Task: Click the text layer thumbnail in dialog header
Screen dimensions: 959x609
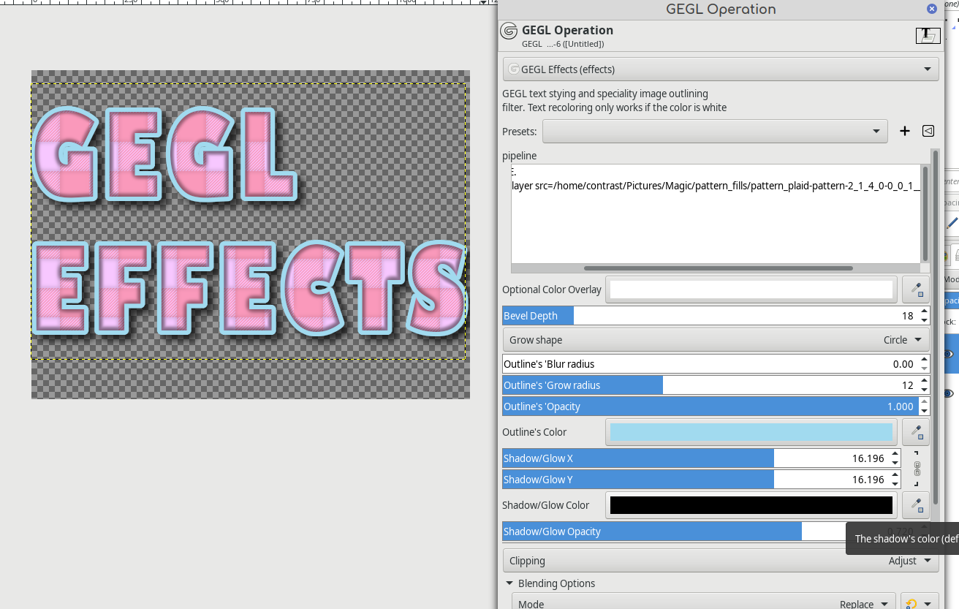Action: [x=928, y=35]
